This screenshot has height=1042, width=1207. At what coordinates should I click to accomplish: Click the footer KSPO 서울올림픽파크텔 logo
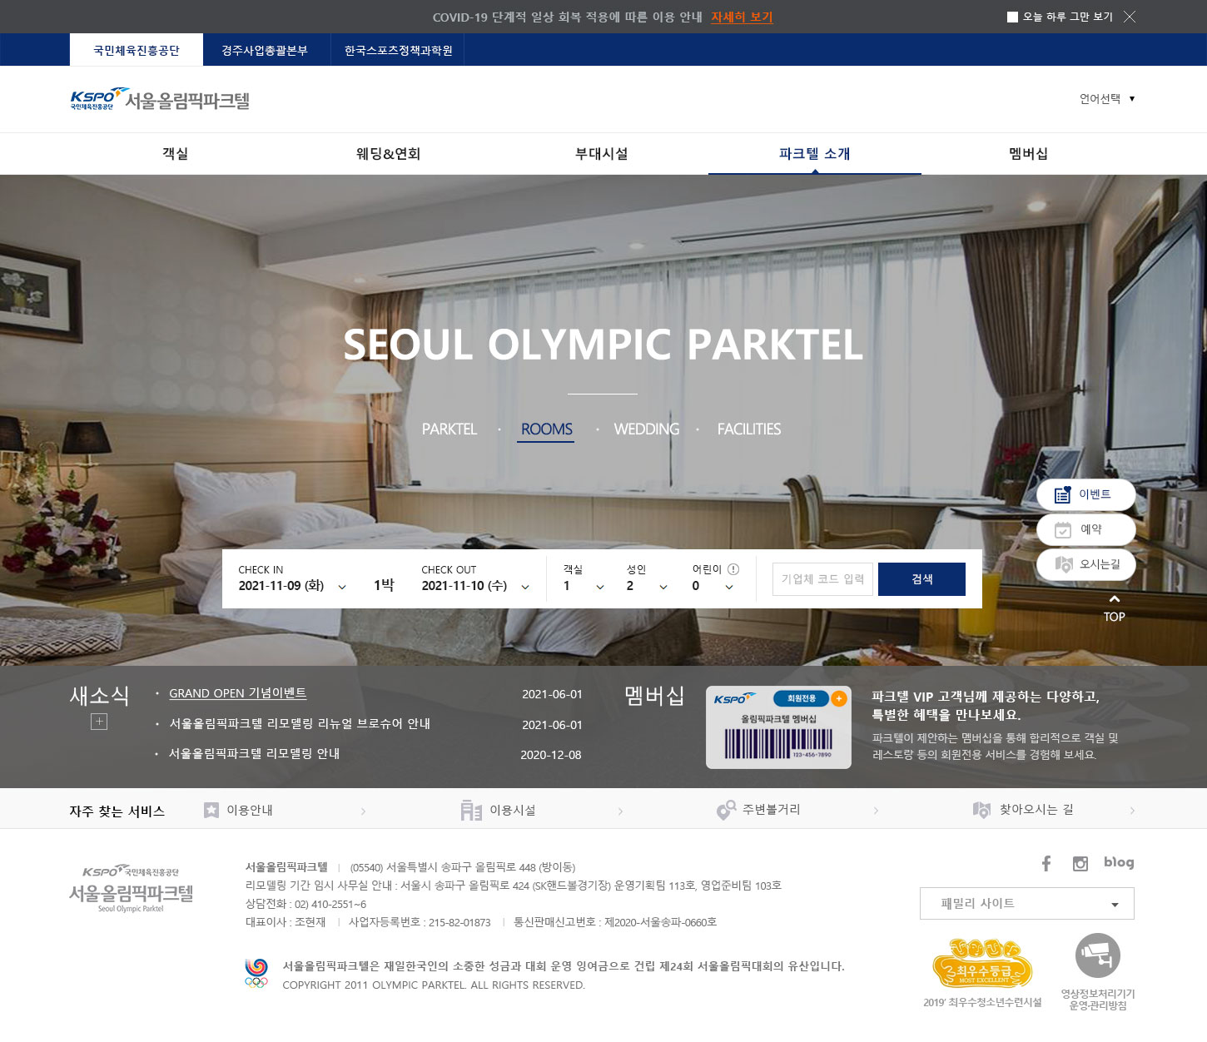(x=131, y=888)
